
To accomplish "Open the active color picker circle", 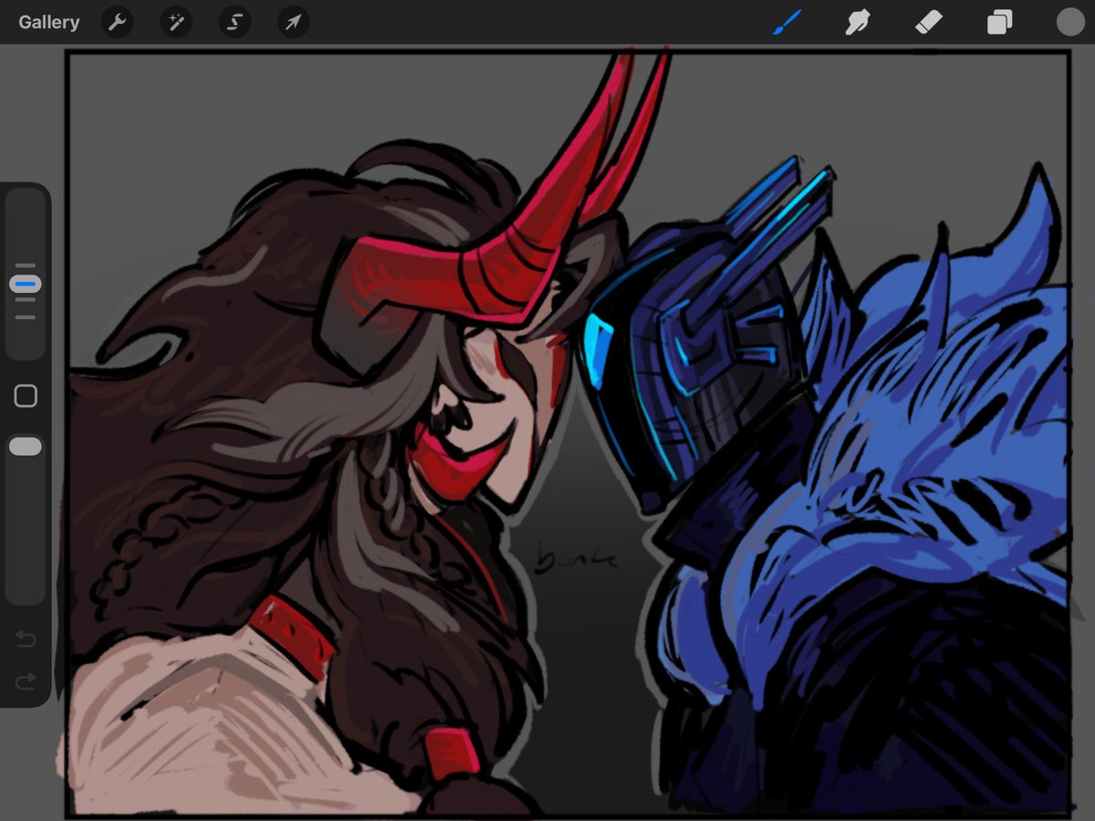I will tap(1070, 22).
